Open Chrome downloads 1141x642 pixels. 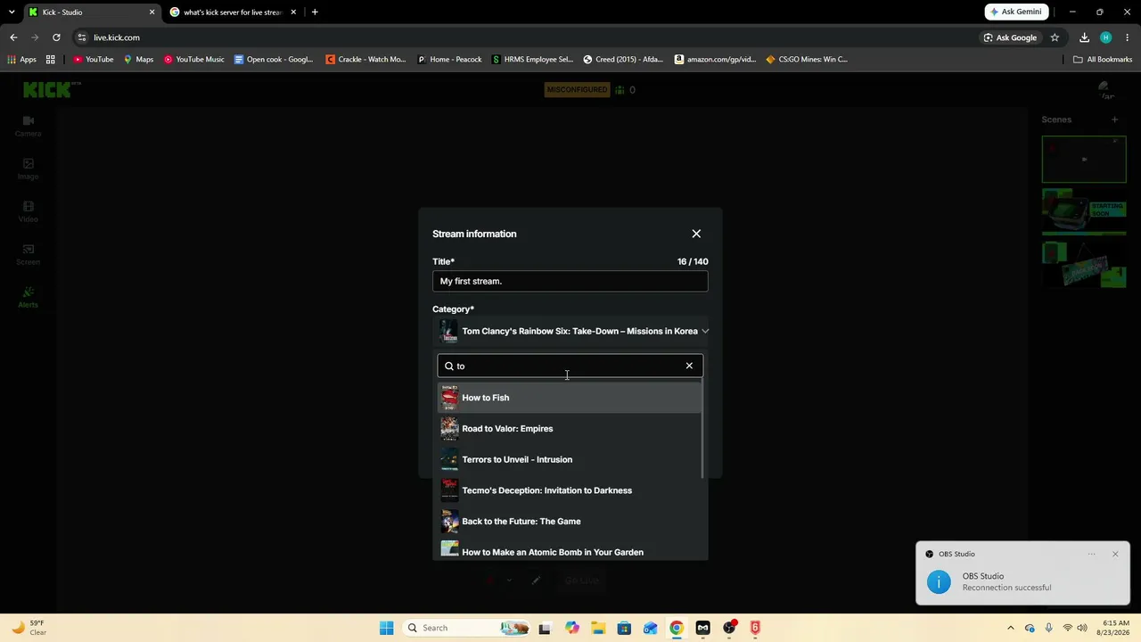pyautogui.click(x=1084, y=37)
